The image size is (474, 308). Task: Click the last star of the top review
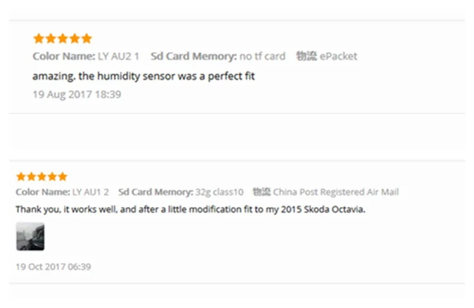coord(87,38)
